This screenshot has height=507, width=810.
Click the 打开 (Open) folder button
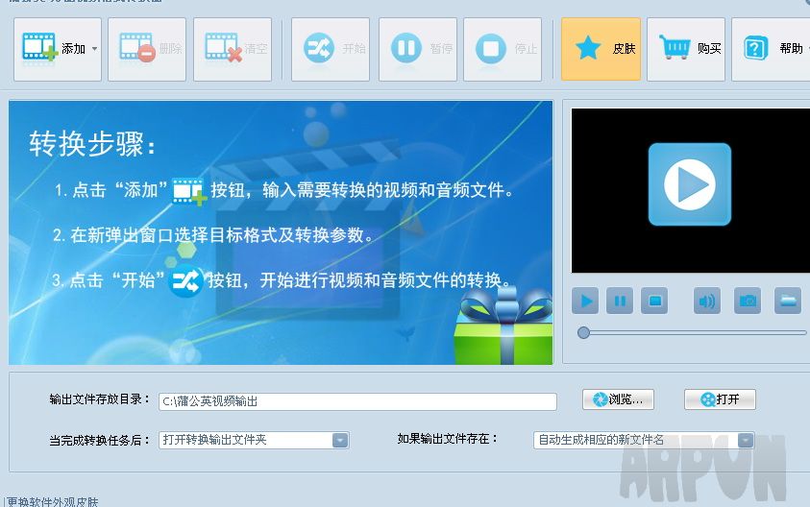720,399
